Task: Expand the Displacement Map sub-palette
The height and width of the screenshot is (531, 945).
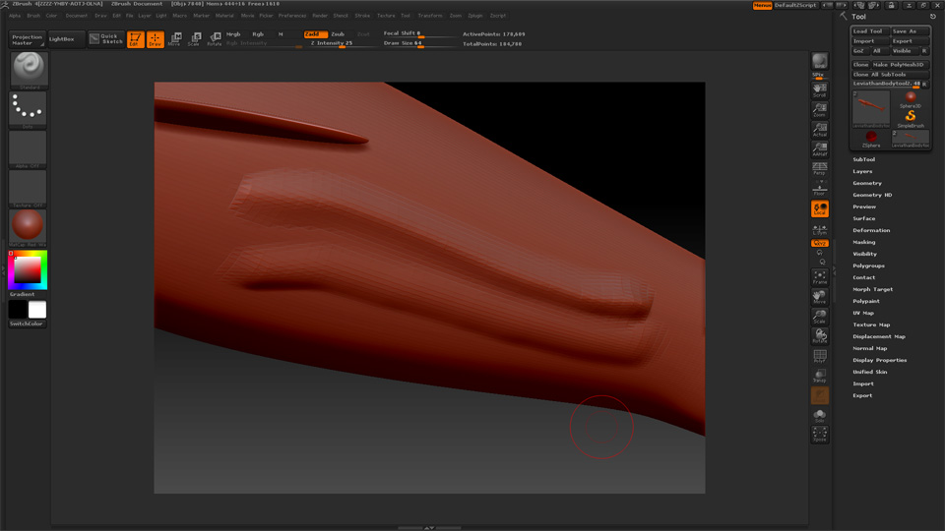Action: pyautogui.click(x=879, y=336)
